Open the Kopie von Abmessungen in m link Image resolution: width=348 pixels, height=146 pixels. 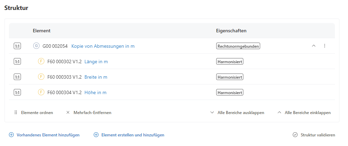103,46
